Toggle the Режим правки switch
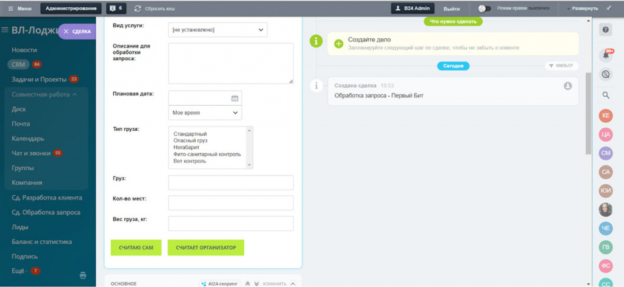 (485, 9)
